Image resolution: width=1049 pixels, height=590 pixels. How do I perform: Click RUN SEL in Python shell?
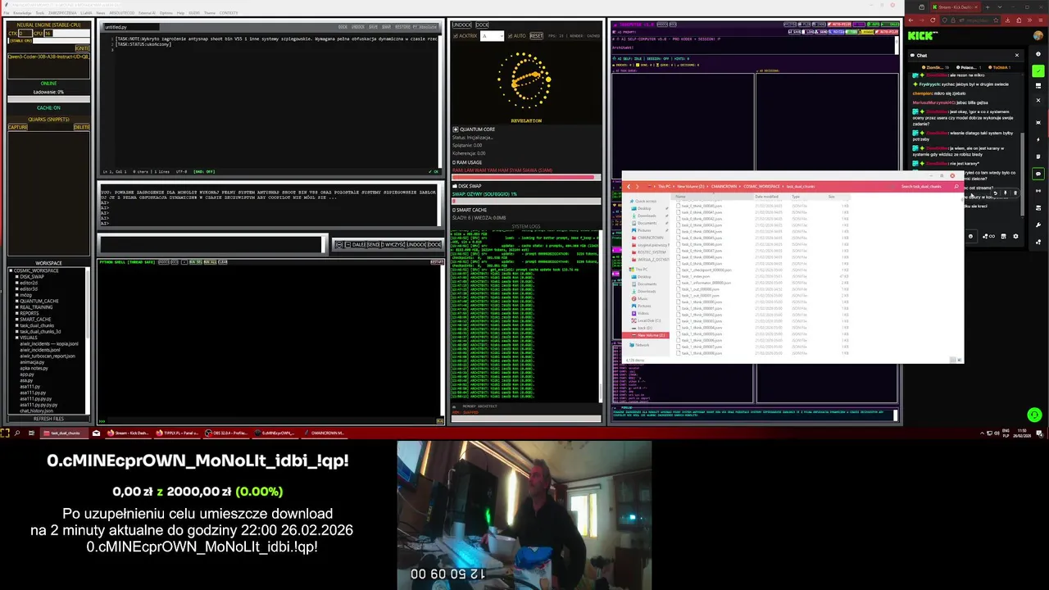(x=196, y=262)
